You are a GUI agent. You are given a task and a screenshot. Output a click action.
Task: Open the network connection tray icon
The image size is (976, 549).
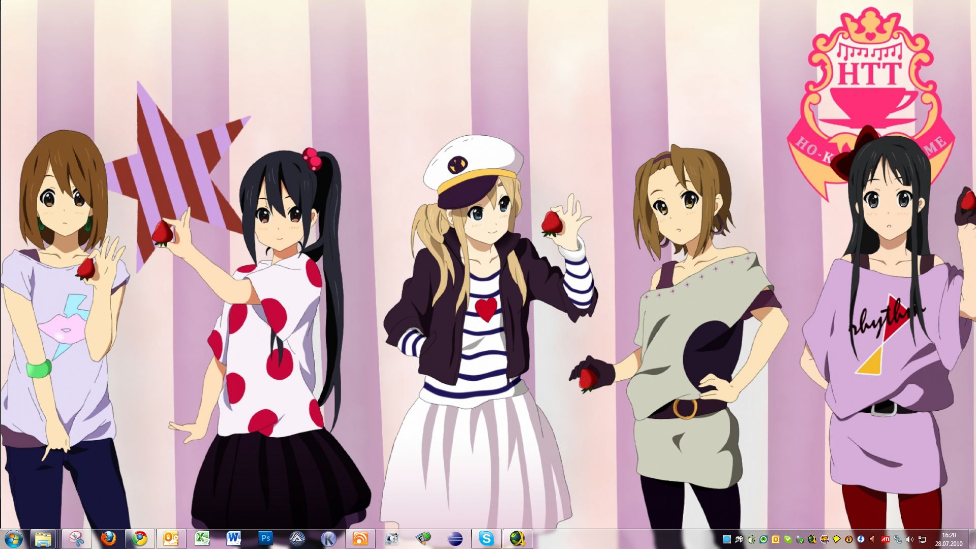[x=922, y=539]
